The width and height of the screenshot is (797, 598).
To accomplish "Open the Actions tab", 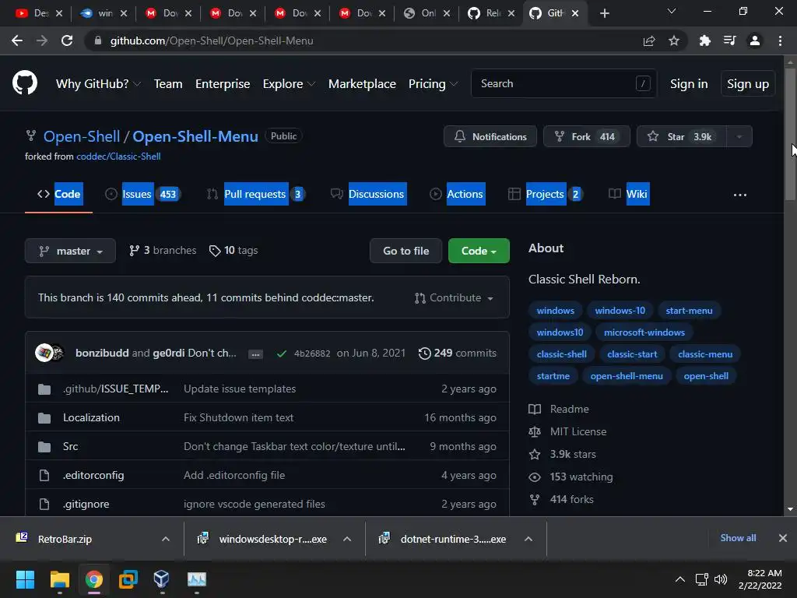I will click(457, 194).
